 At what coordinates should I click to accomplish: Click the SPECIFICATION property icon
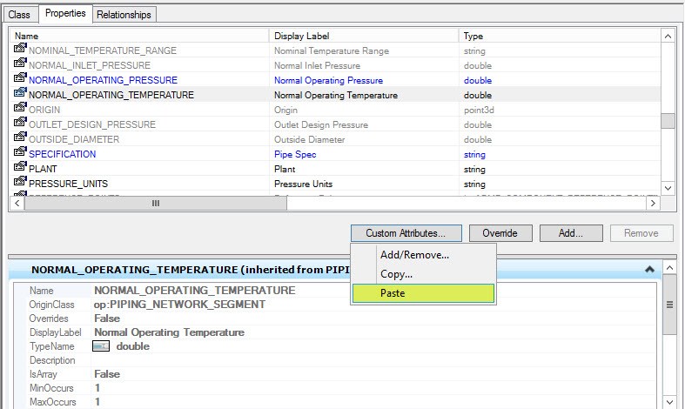click(x=20, y=151)
